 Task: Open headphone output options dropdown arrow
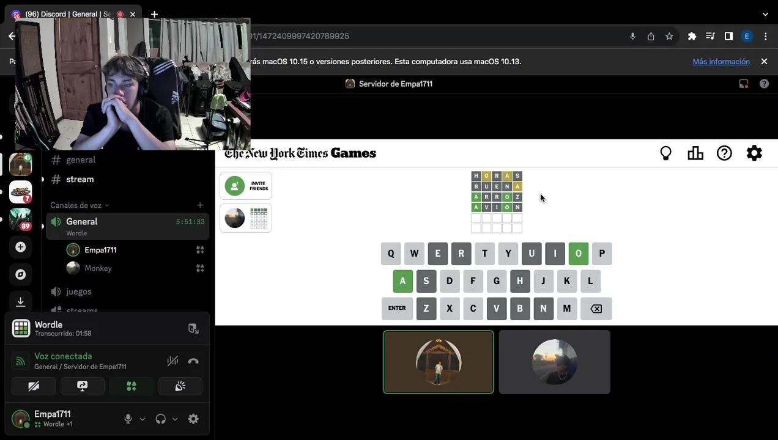point(175,419)
